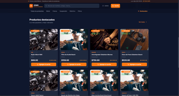Image resolution: width=179 pixels, height=96 pixels.
Task: Open the Carrito button in the header
Action: (115, 6)
